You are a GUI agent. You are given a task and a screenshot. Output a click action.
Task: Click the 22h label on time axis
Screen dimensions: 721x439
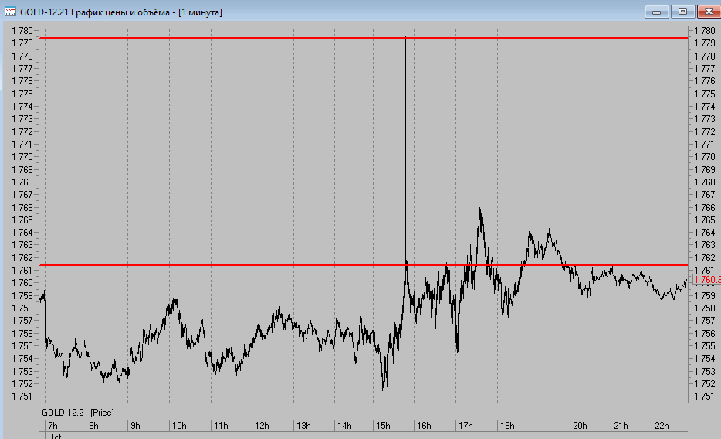click(x=662, y=426)
